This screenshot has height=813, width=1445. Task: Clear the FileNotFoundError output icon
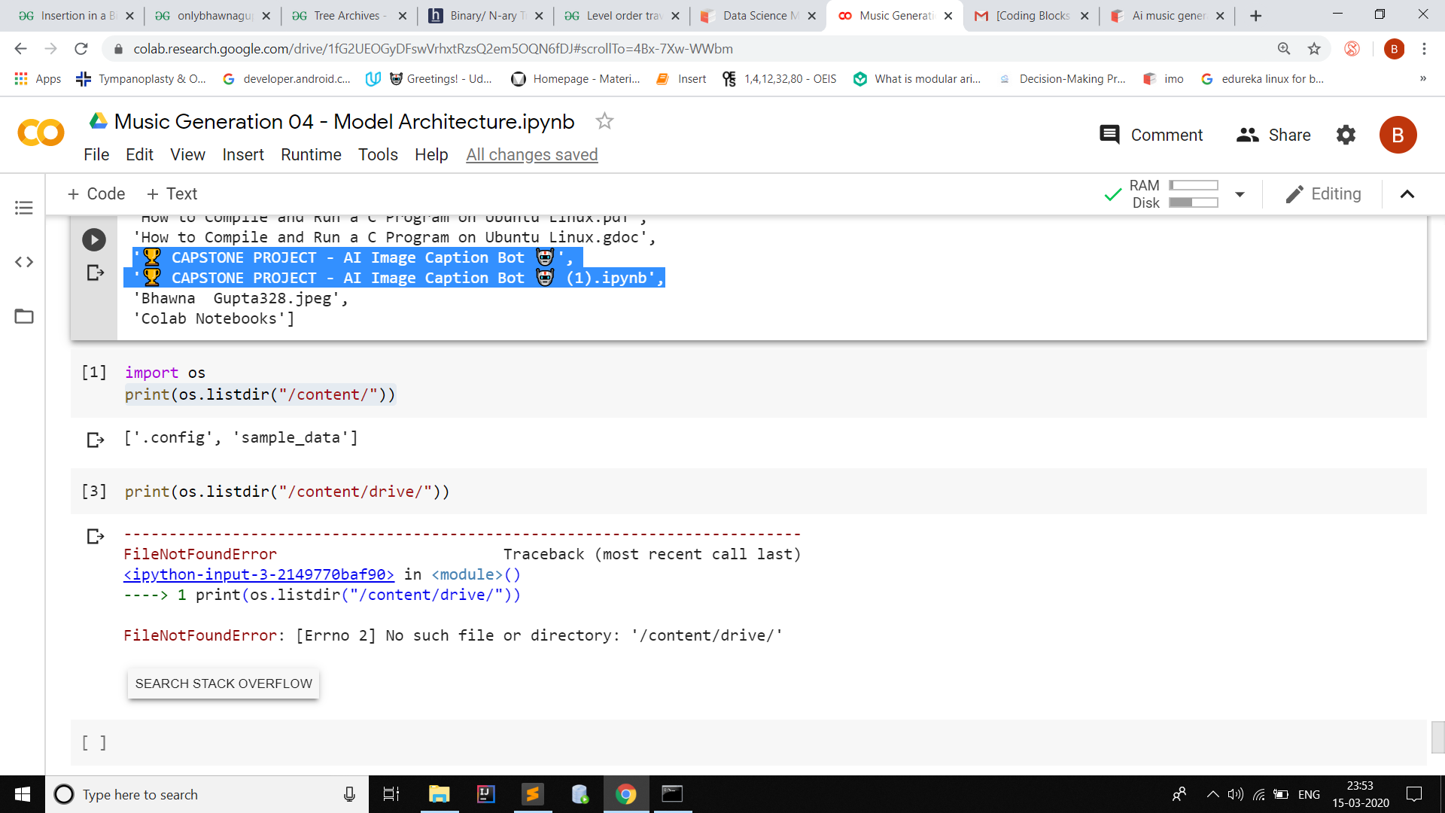point(96,537)
